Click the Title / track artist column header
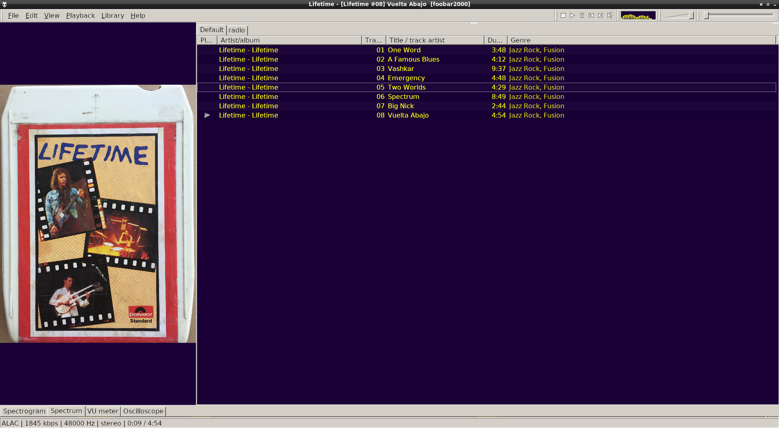779x428 pixels. coord(435,40)
